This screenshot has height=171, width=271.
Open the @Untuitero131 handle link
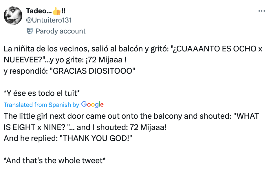pyautogui.click(x=49, y=20)
